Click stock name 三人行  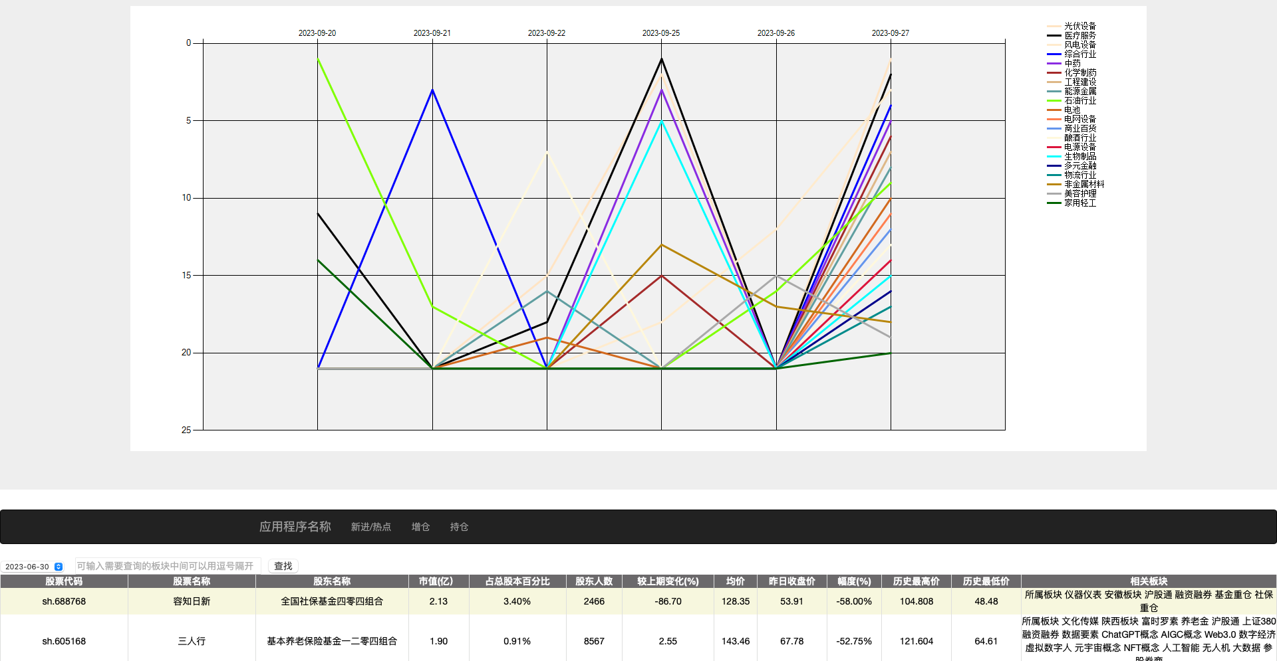click(192, 641)
